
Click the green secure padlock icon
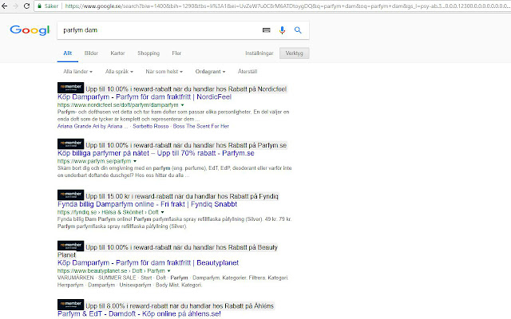click(x=39, y=6)
